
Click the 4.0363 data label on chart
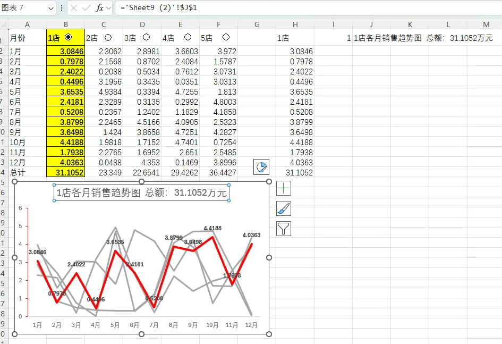(x=251, y=235)
